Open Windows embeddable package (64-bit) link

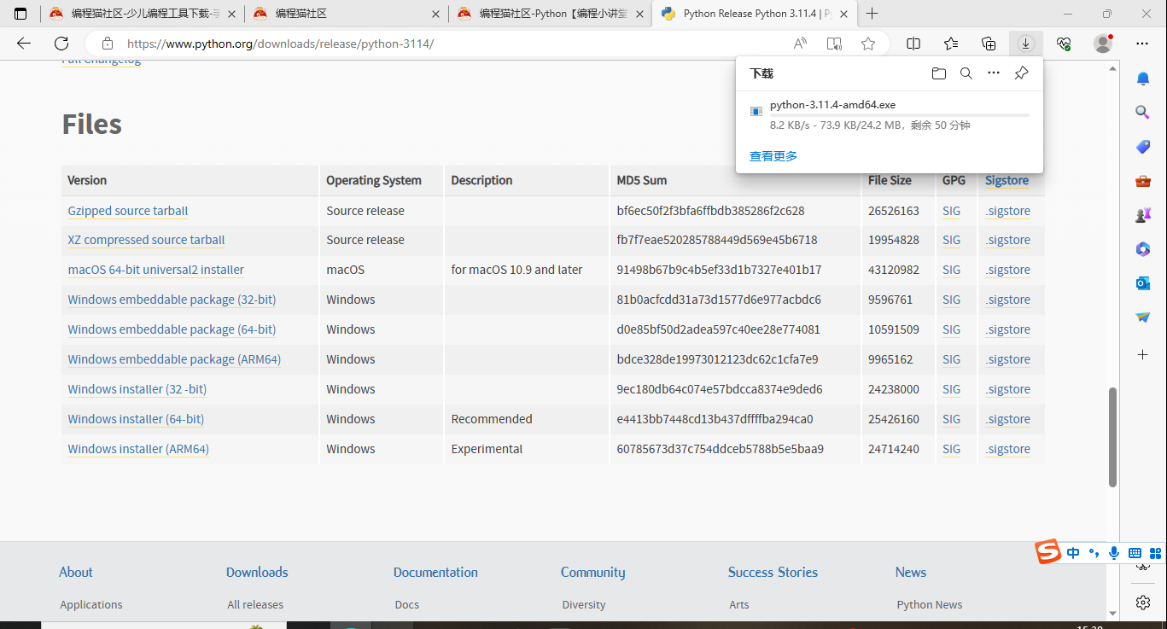tap(172, 329)
